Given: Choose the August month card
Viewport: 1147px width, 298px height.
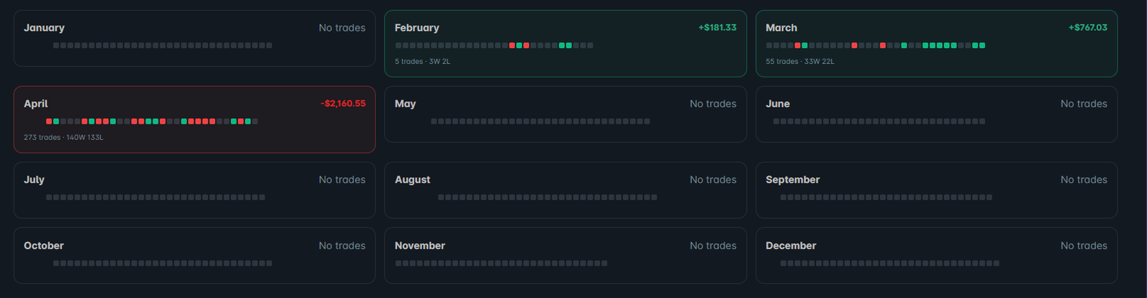Looking at the screenshot, I should point(566,190).
